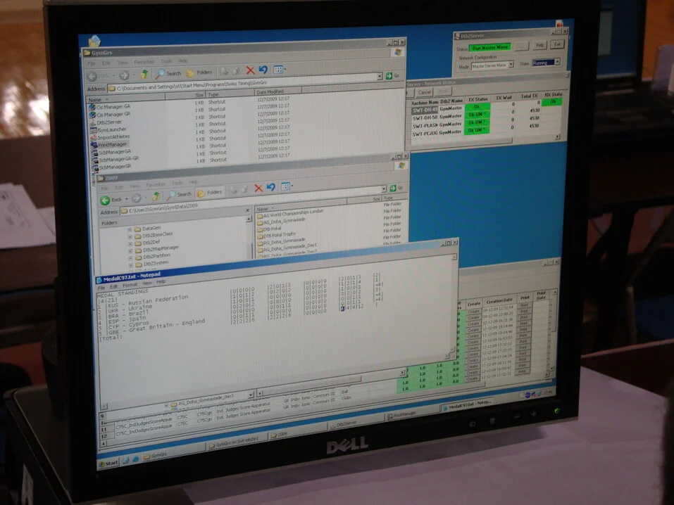674x505 pixels.
Task: Select the SWT-DH-50 row in network status
Action: (x=425, y=117)
